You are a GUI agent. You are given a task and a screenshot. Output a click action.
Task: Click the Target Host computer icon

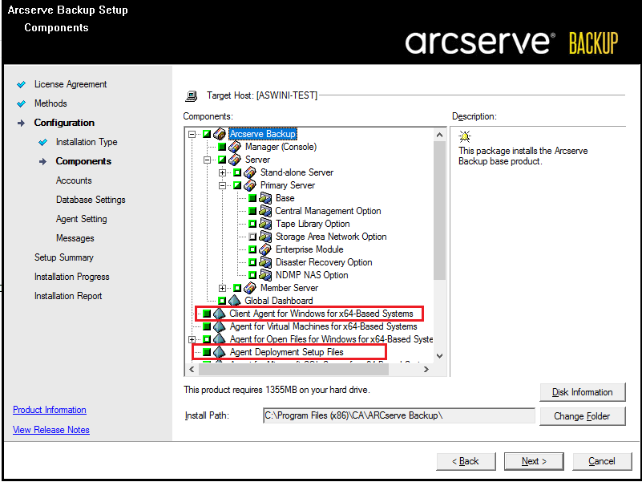tap(192, 96)
